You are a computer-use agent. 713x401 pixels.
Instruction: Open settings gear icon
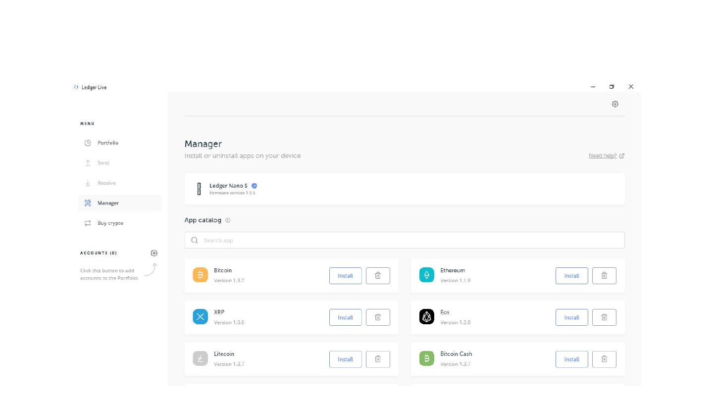click(x=615, y=104)
